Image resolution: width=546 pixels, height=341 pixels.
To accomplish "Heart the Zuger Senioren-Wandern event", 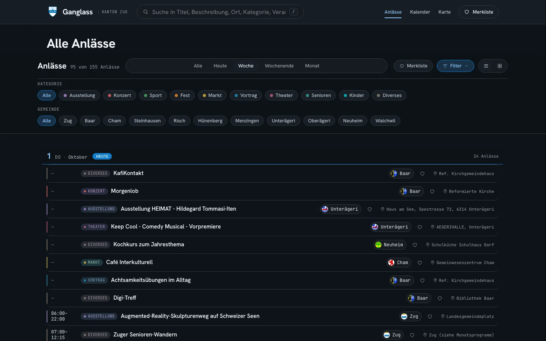I will pyautogui.click(x=412, y=335).
